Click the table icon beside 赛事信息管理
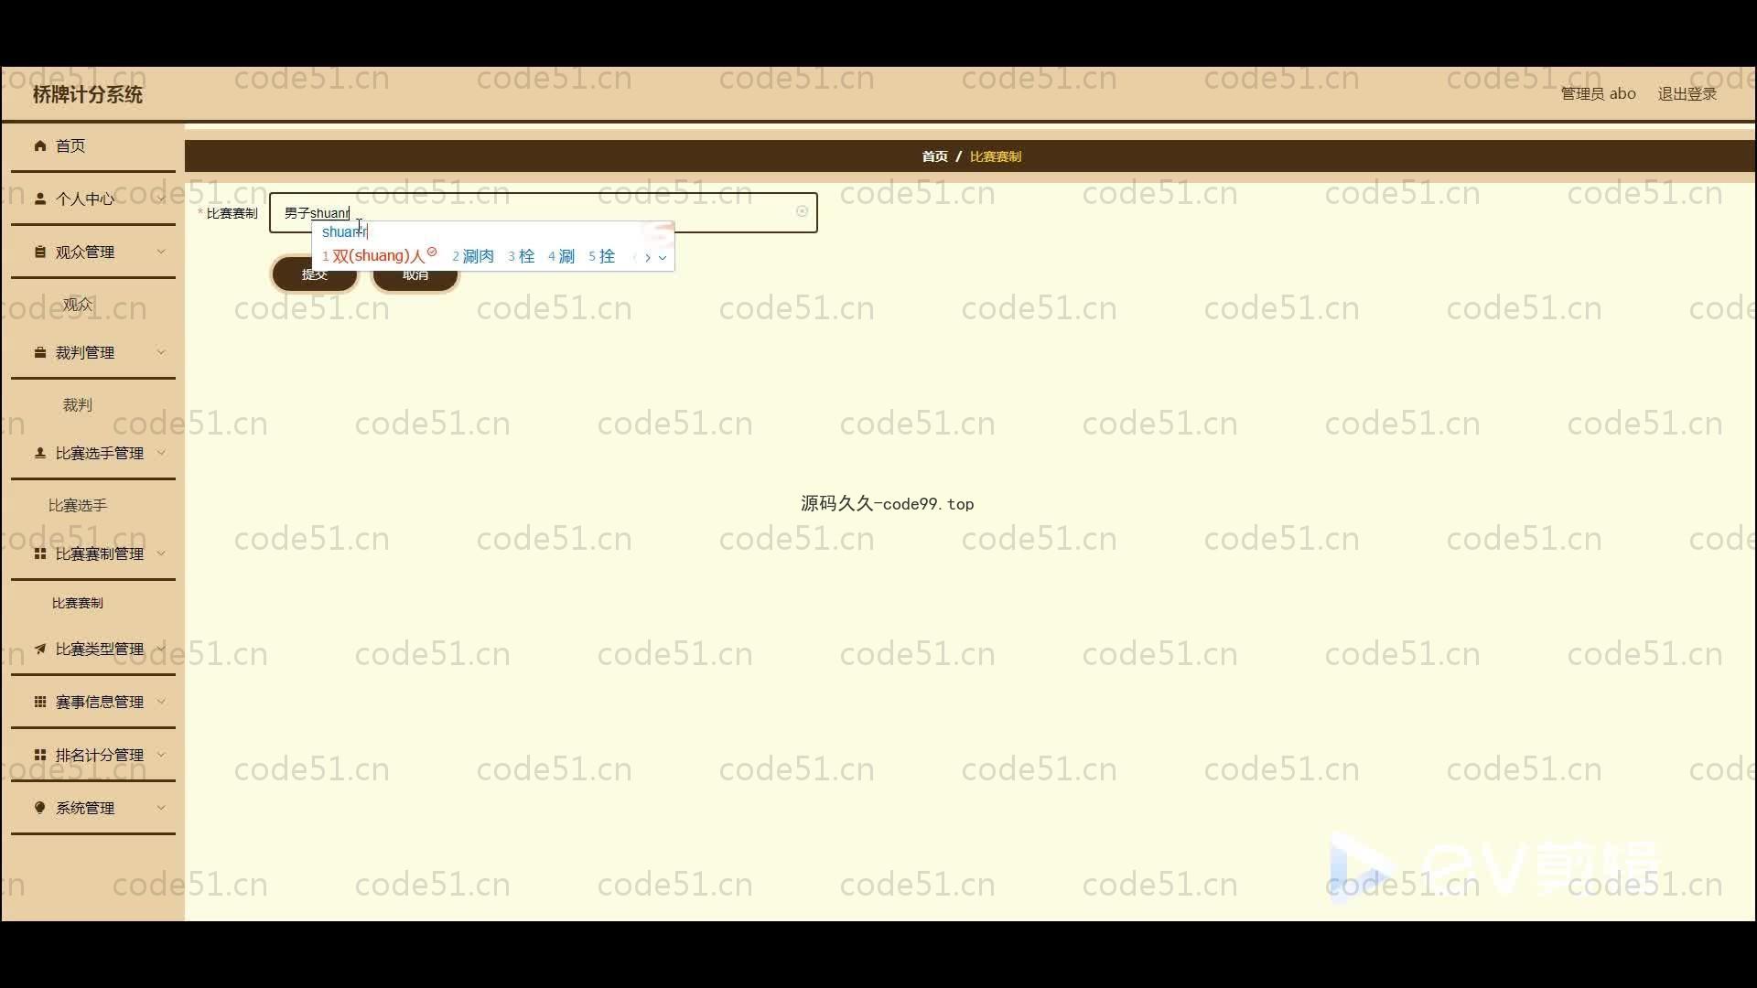Image resolution: width=1757 pixels, height=988 pixels. coord(39,702)
